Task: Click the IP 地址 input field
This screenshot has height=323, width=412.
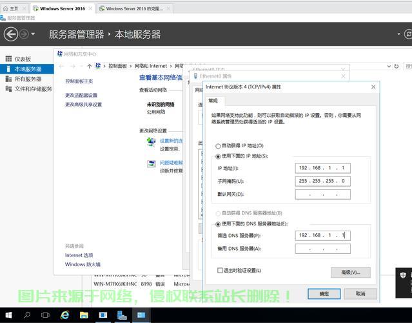Action: pyautogui.click(x=322, y=168)
